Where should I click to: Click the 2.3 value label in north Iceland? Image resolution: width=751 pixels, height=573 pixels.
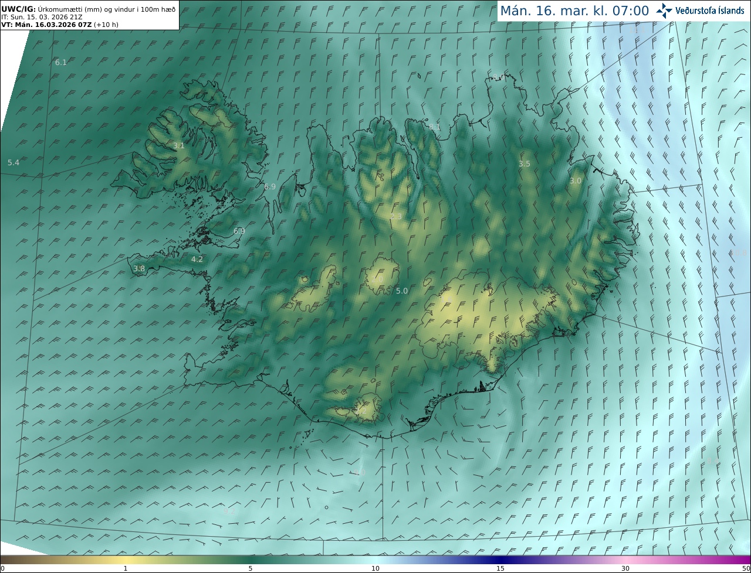pyautogui.click(x=396, y=217)
